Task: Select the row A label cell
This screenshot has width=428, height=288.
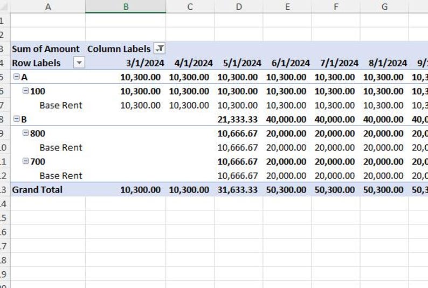Action: pyautogui.click(x=48, y=77)
